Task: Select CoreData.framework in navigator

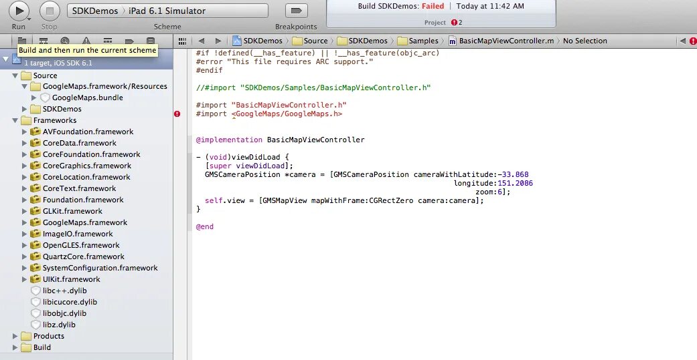Action: [79, 143]
